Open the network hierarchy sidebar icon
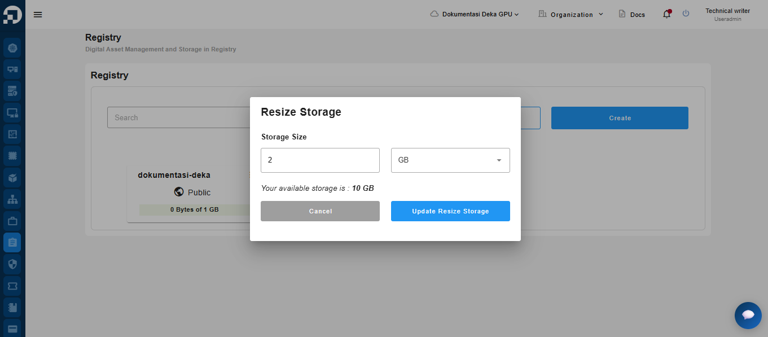 point(12,199)
